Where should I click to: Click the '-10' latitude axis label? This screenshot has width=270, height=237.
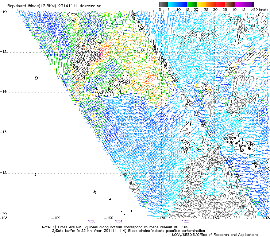pyautogui.click(x=3, y=12)
